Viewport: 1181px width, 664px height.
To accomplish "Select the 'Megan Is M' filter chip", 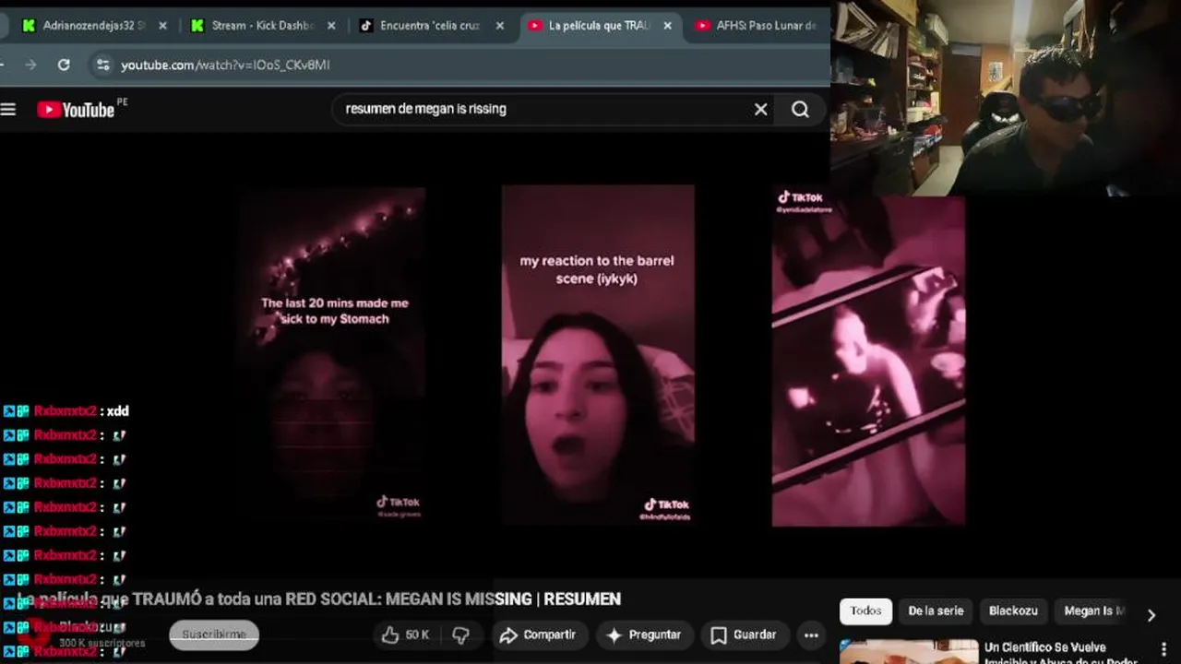I will coord(1094,611).
